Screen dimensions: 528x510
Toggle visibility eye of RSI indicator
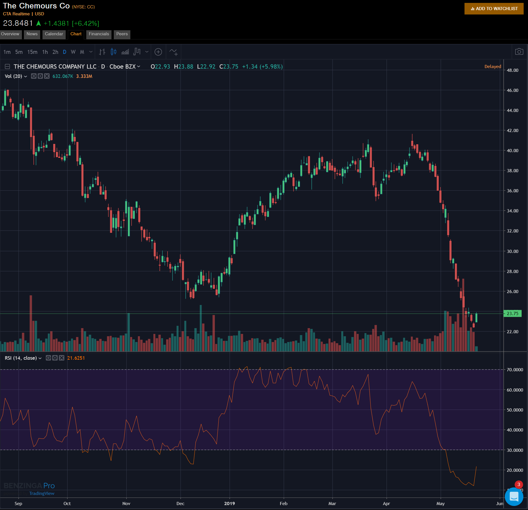48,358
